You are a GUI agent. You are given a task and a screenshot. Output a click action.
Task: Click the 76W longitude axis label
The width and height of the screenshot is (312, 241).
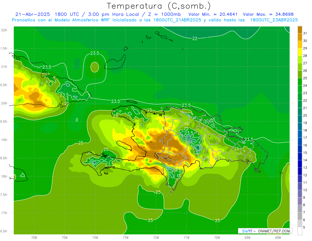[x=34, y=237]
